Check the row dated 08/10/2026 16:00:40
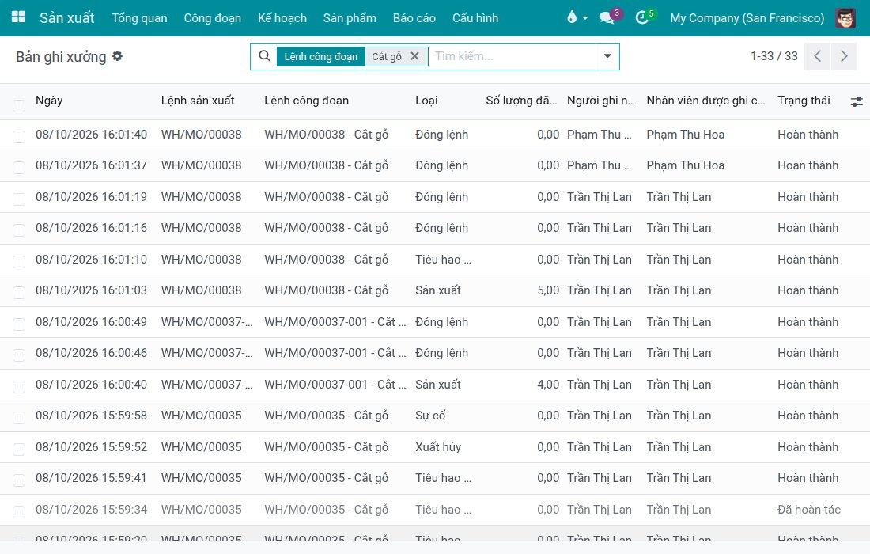 [x=19, y=386]
